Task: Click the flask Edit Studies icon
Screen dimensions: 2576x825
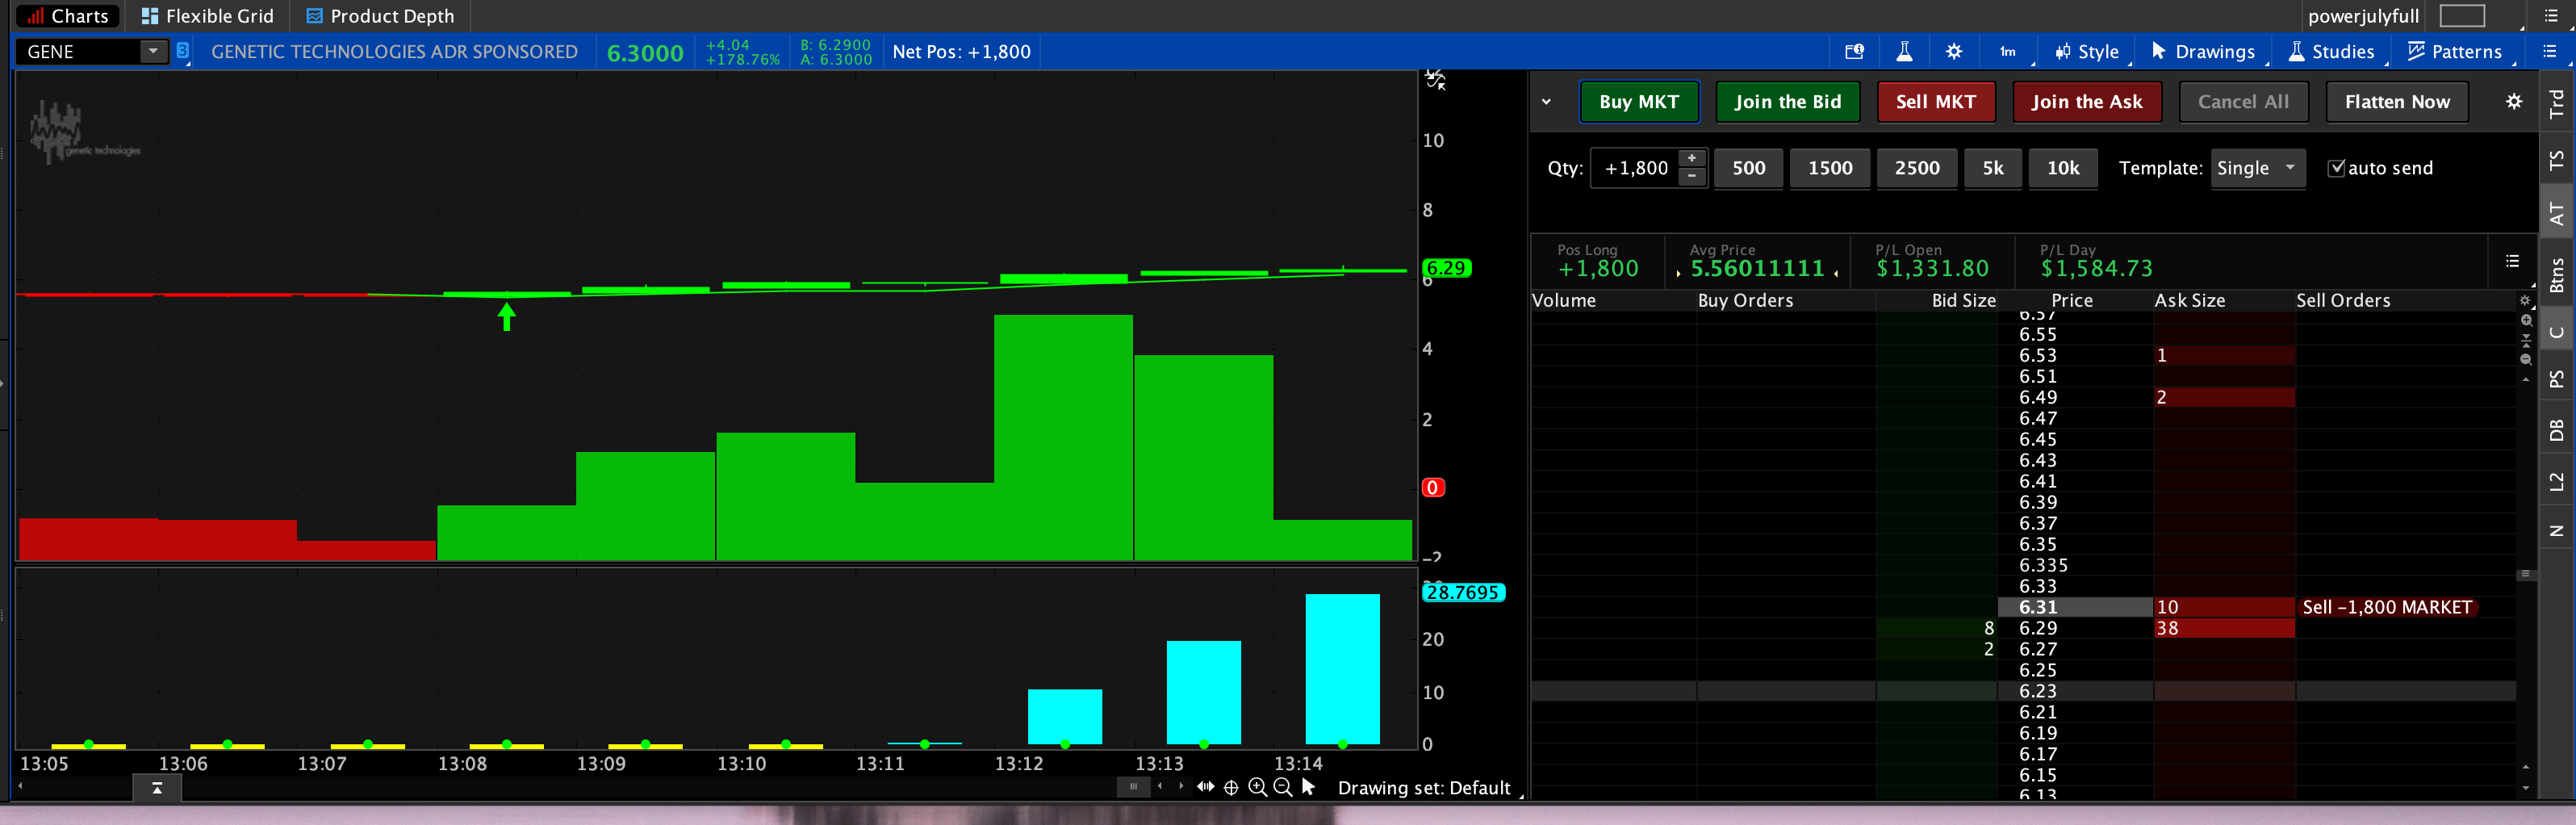Action: [x=1904, y=52]
